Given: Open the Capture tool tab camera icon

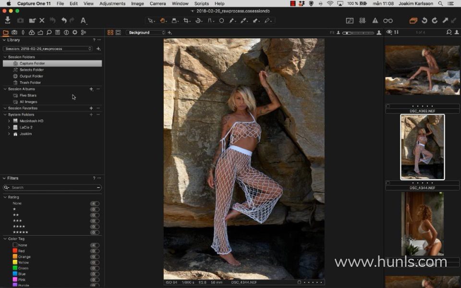Looking at the screenshot, I should pyautogui.click(x=14, y=33).
